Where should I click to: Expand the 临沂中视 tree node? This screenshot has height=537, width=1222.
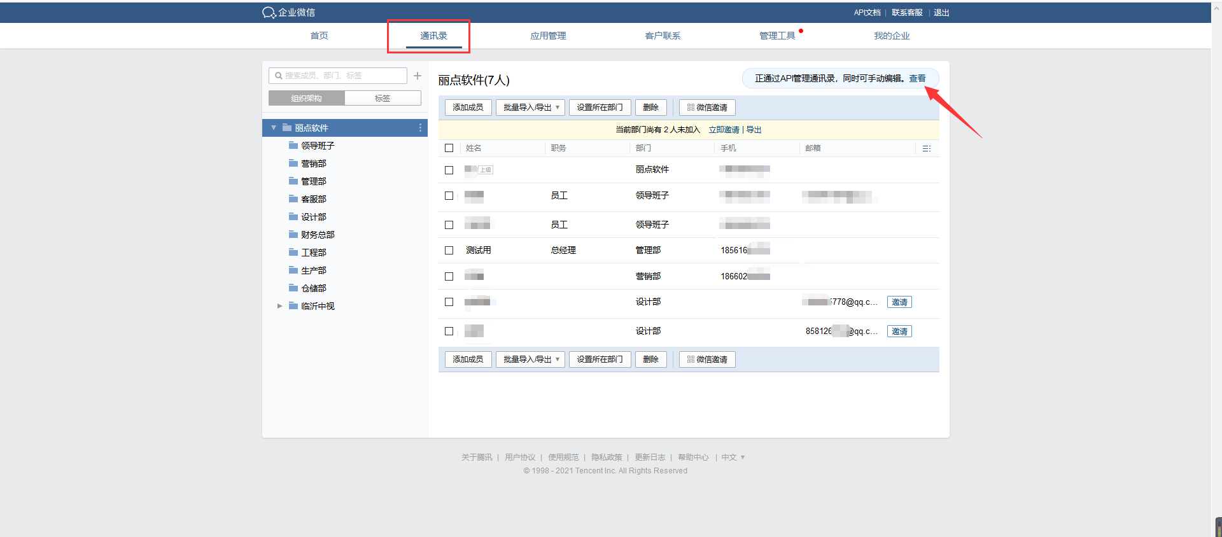tap(279, 306)
